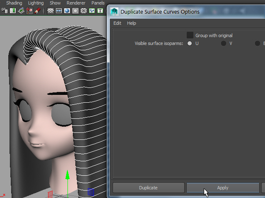The width and height of the screenshot is (265, 198).
Task: Click the Select Camera icon
Action: 5,11
